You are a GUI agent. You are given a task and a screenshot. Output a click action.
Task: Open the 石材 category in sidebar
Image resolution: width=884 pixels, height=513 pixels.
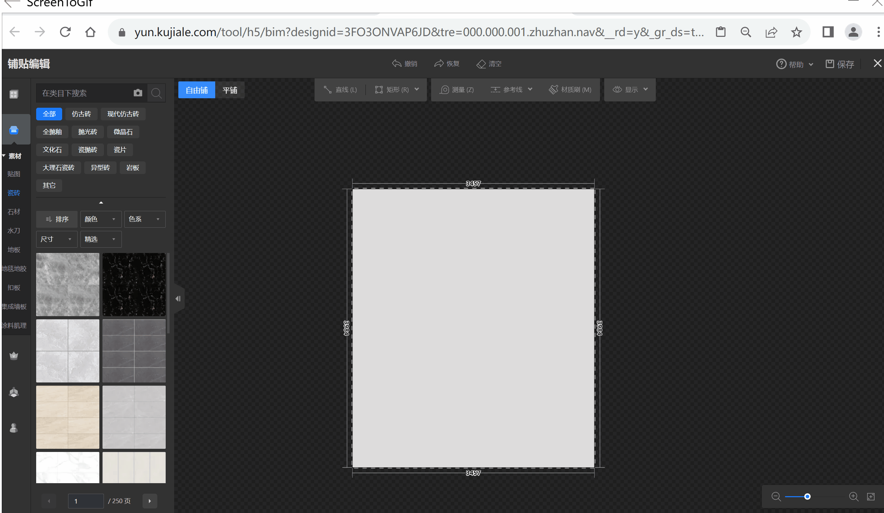point(14,212)
